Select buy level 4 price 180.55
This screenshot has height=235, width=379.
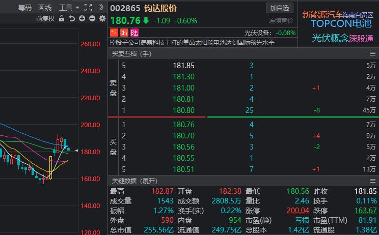(184, 158)
